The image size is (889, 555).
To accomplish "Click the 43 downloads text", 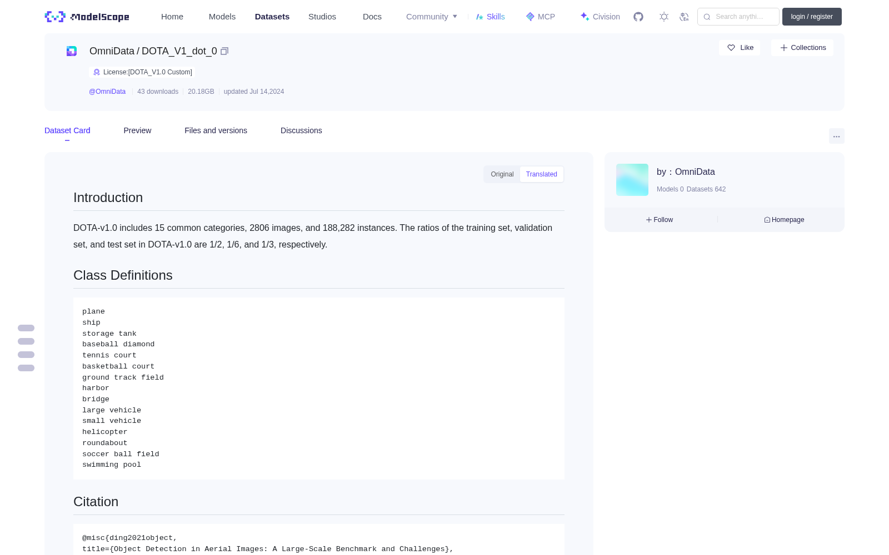I will click(x=158, y=92).
